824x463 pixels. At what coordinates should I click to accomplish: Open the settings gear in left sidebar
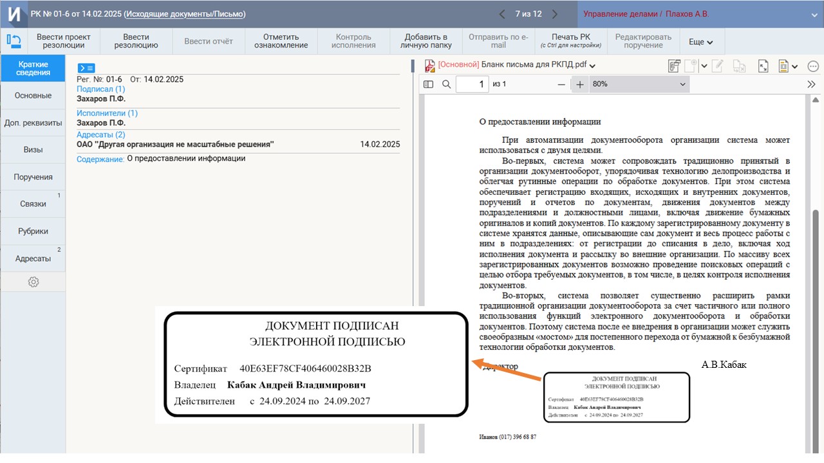pyautogui.click(x=33, y=282)
